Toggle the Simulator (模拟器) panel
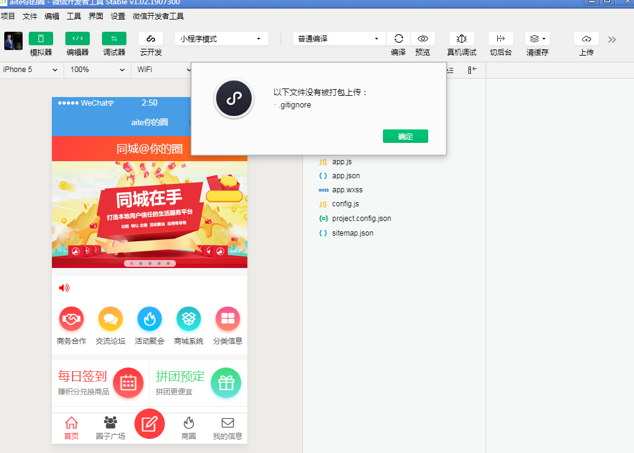The width and height of the screenshot is (634, 453). [x=41, y=38]
